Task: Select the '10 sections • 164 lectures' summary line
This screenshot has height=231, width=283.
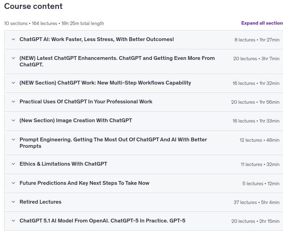Action: [x=54, y=23]
